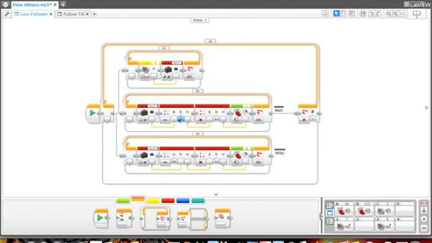This screenshot has width=432, height=243.
Task: Open the lobby home icon
Action: (5, 5)
